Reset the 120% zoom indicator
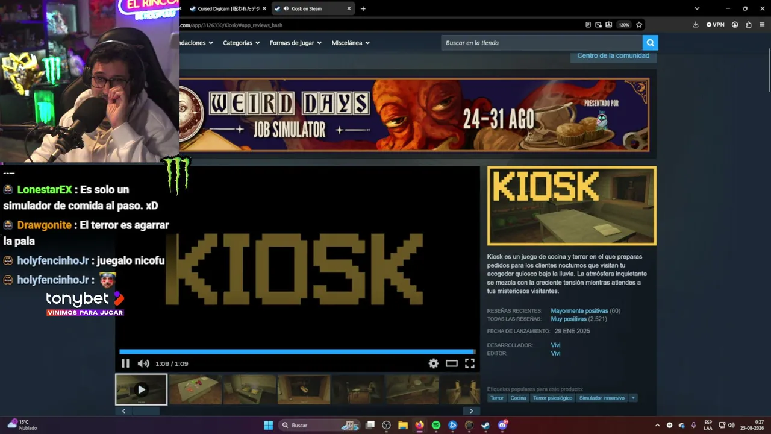The width and height of the screenshot is (771, 434). click(x=624, y=25)
